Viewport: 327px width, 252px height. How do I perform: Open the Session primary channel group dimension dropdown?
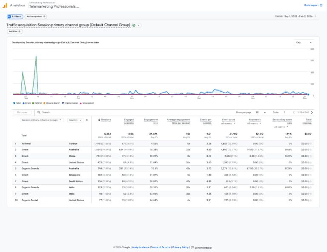click(x=41, y=120)
